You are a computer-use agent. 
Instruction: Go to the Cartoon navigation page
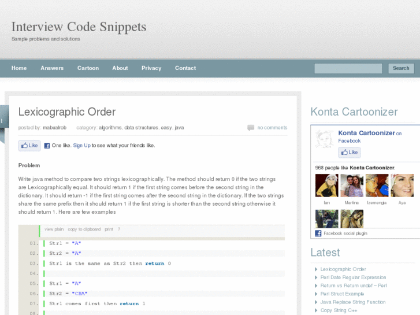coord(88,68)
